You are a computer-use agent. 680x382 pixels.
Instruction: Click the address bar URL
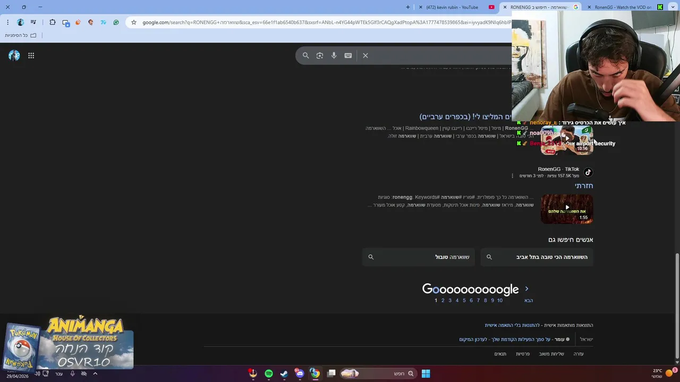[326, 22]
